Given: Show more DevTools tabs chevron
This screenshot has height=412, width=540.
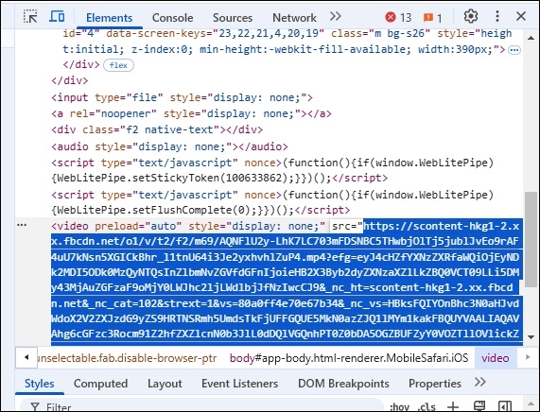Looking at the screenshot, I should (x=335, y=16).
